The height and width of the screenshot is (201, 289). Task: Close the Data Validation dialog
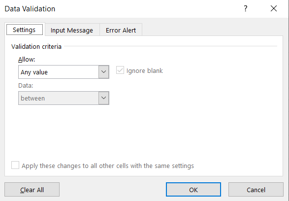[x=274, y=8]
